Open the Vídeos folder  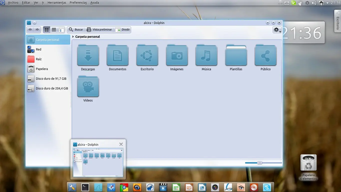pos(88,86)
